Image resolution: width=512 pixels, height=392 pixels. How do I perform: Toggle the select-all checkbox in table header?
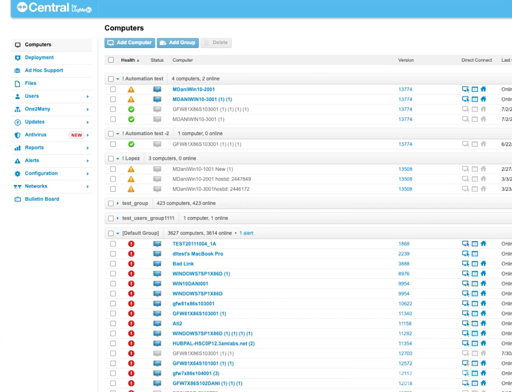point(111,60)
